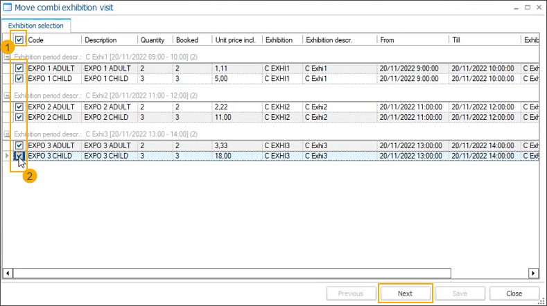Sort by Unit price incl. column header
547x306 pixels.
point(236,40)
